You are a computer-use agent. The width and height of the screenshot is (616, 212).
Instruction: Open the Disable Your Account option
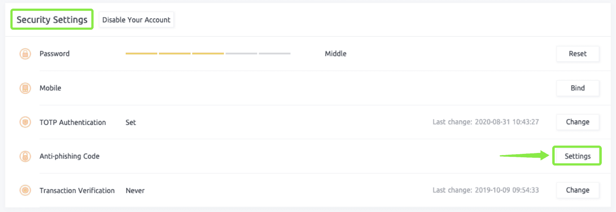[x=137, y=20]
